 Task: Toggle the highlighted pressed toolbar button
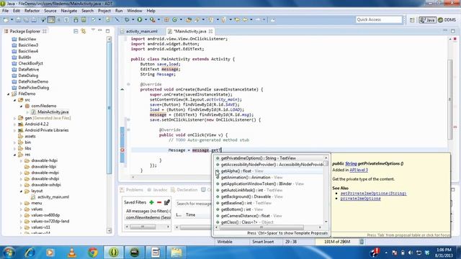51,19
